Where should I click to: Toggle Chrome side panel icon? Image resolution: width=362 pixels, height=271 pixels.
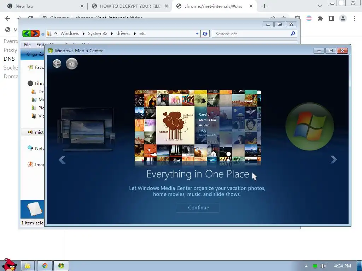[x=332, y=18]
